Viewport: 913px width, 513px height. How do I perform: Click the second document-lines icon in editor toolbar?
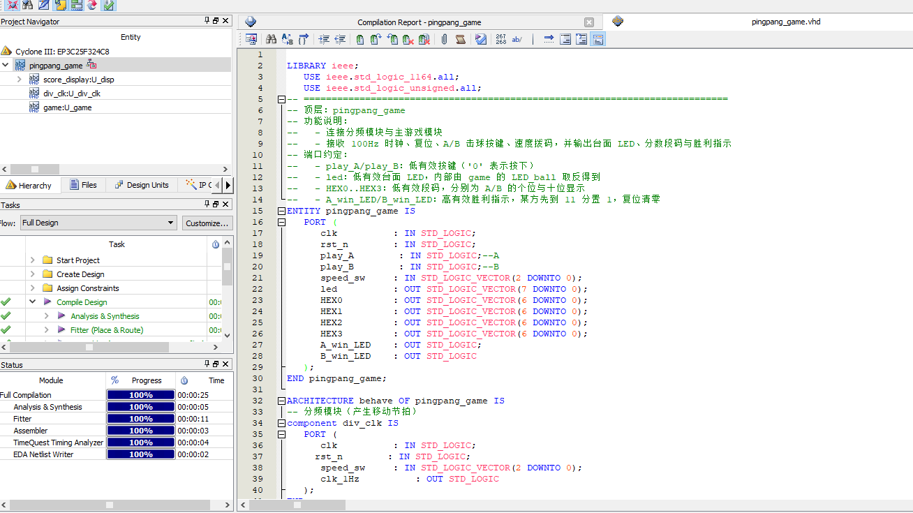pos(581,39)
